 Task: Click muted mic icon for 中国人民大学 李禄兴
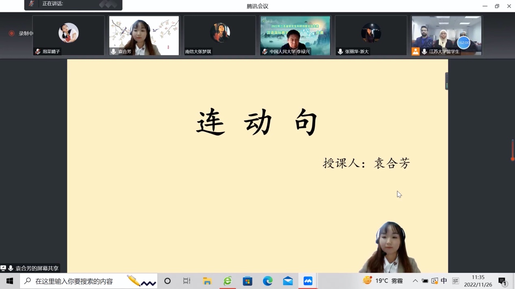pos(265,52)
